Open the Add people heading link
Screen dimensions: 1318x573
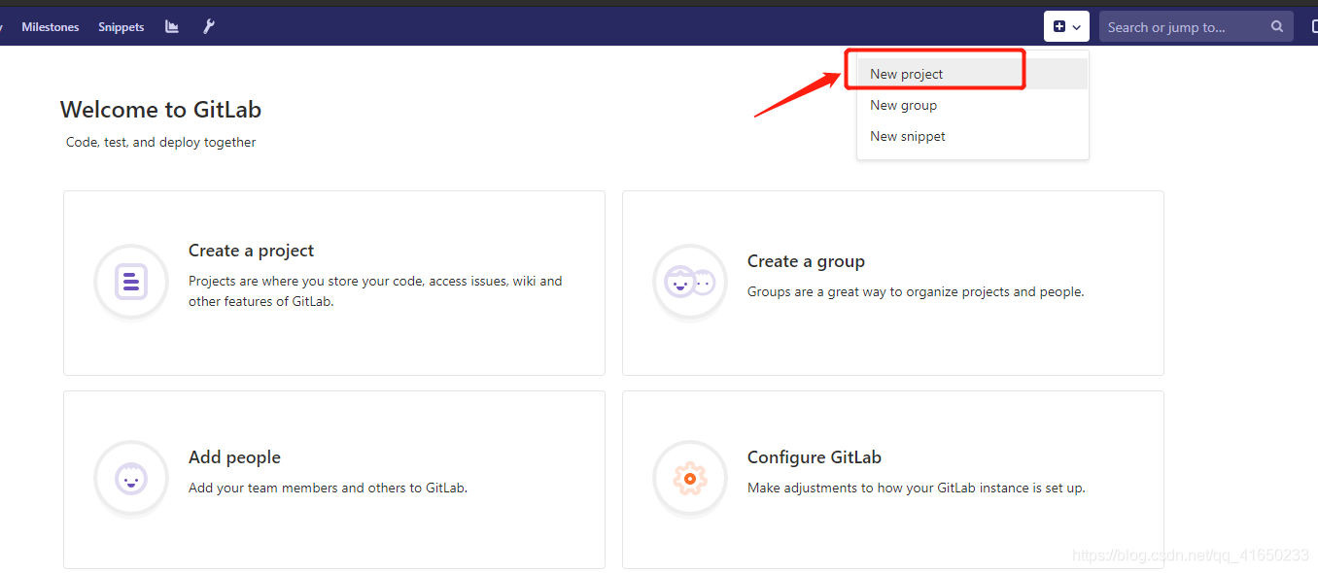234,457
